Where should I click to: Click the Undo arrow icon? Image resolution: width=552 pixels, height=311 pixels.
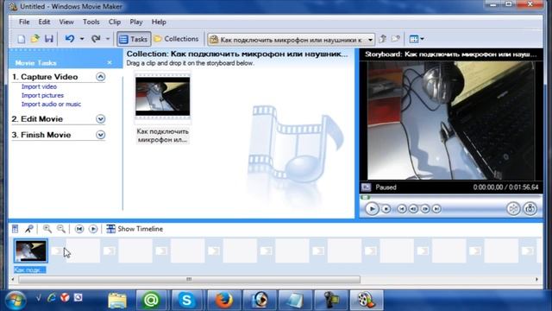(x=70, y=39)
